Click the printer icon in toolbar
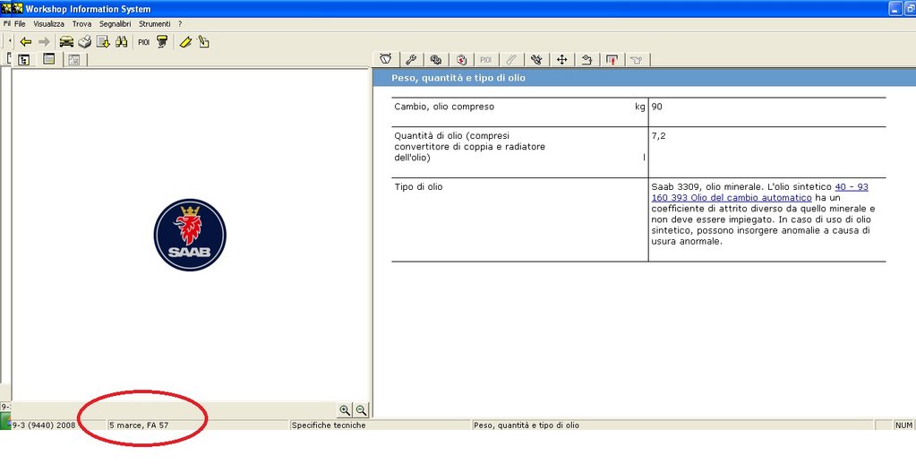Screen dimensions: 916x464 click(x=84, y=41)
